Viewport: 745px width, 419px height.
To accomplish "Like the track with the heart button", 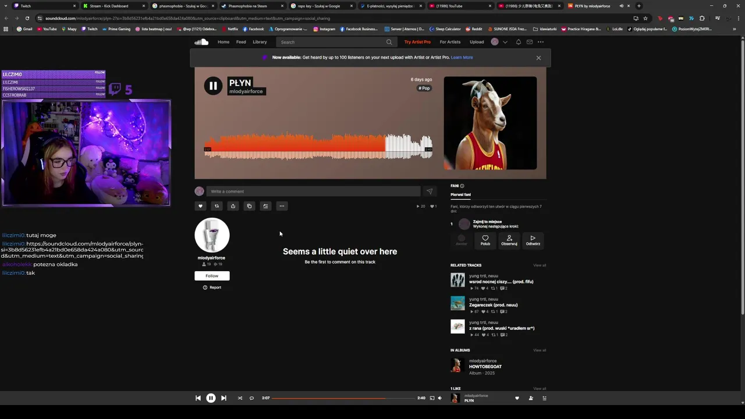I will (x=201, y=206).
